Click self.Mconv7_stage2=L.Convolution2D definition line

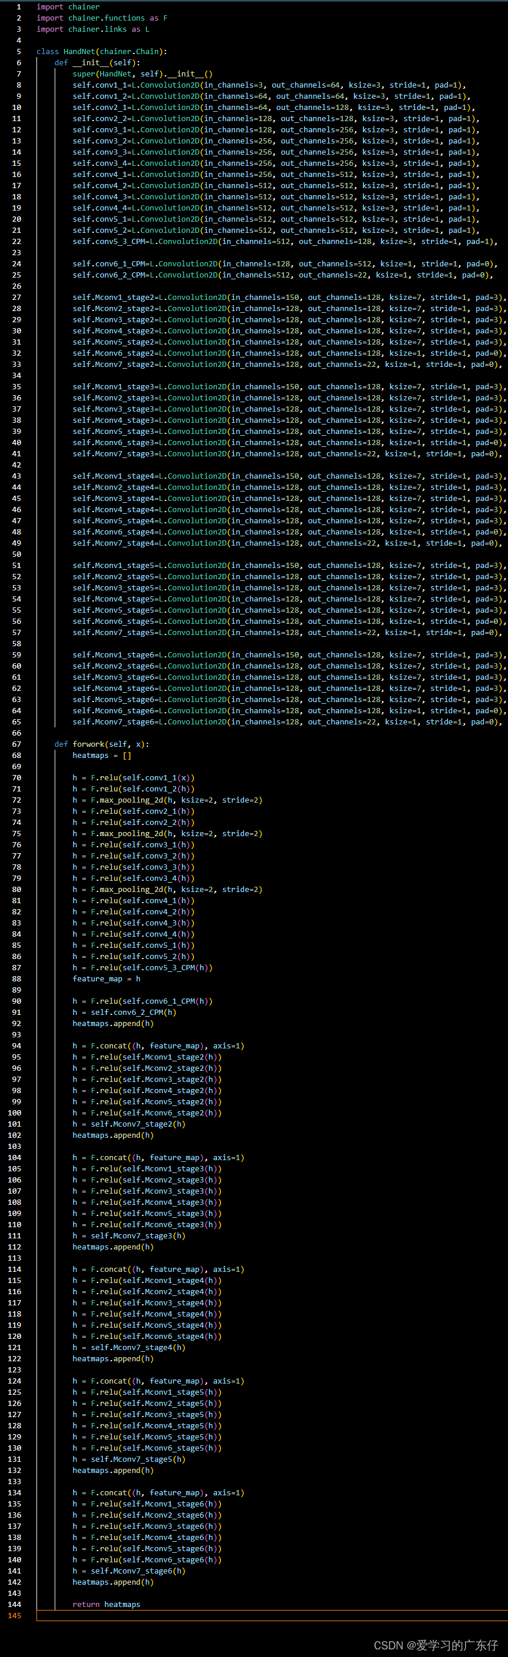point(287,364)
